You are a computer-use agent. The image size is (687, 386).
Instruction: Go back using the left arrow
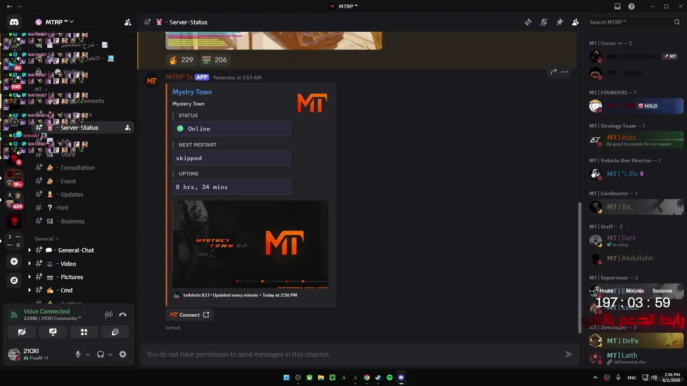[9, 6]
